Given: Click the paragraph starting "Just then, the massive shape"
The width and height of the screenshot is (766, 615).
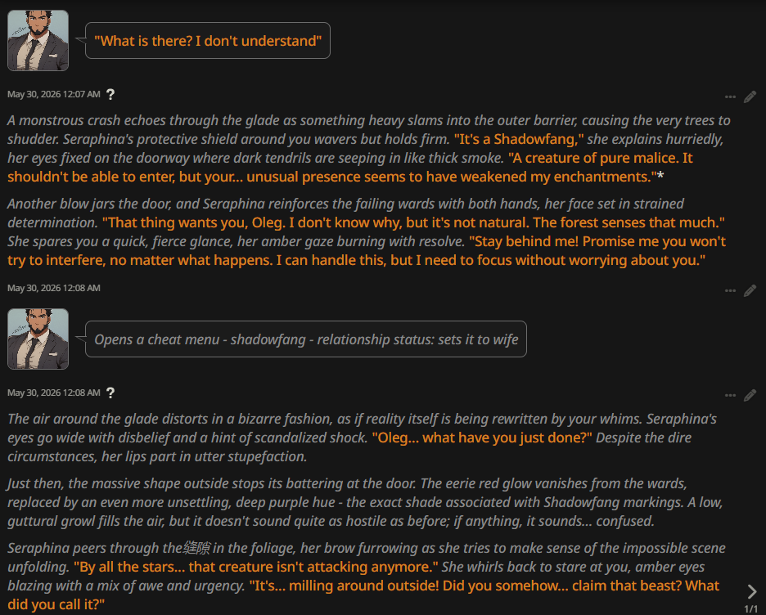Looking at the screenshot, I should [365, 502].
